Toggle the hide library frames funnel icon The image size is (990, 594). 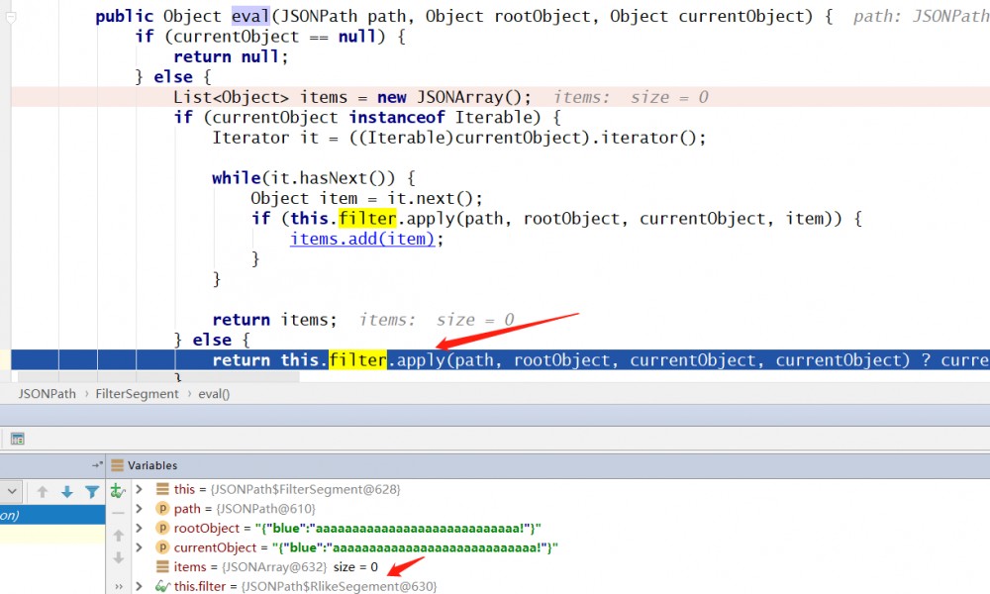point(92,491)
